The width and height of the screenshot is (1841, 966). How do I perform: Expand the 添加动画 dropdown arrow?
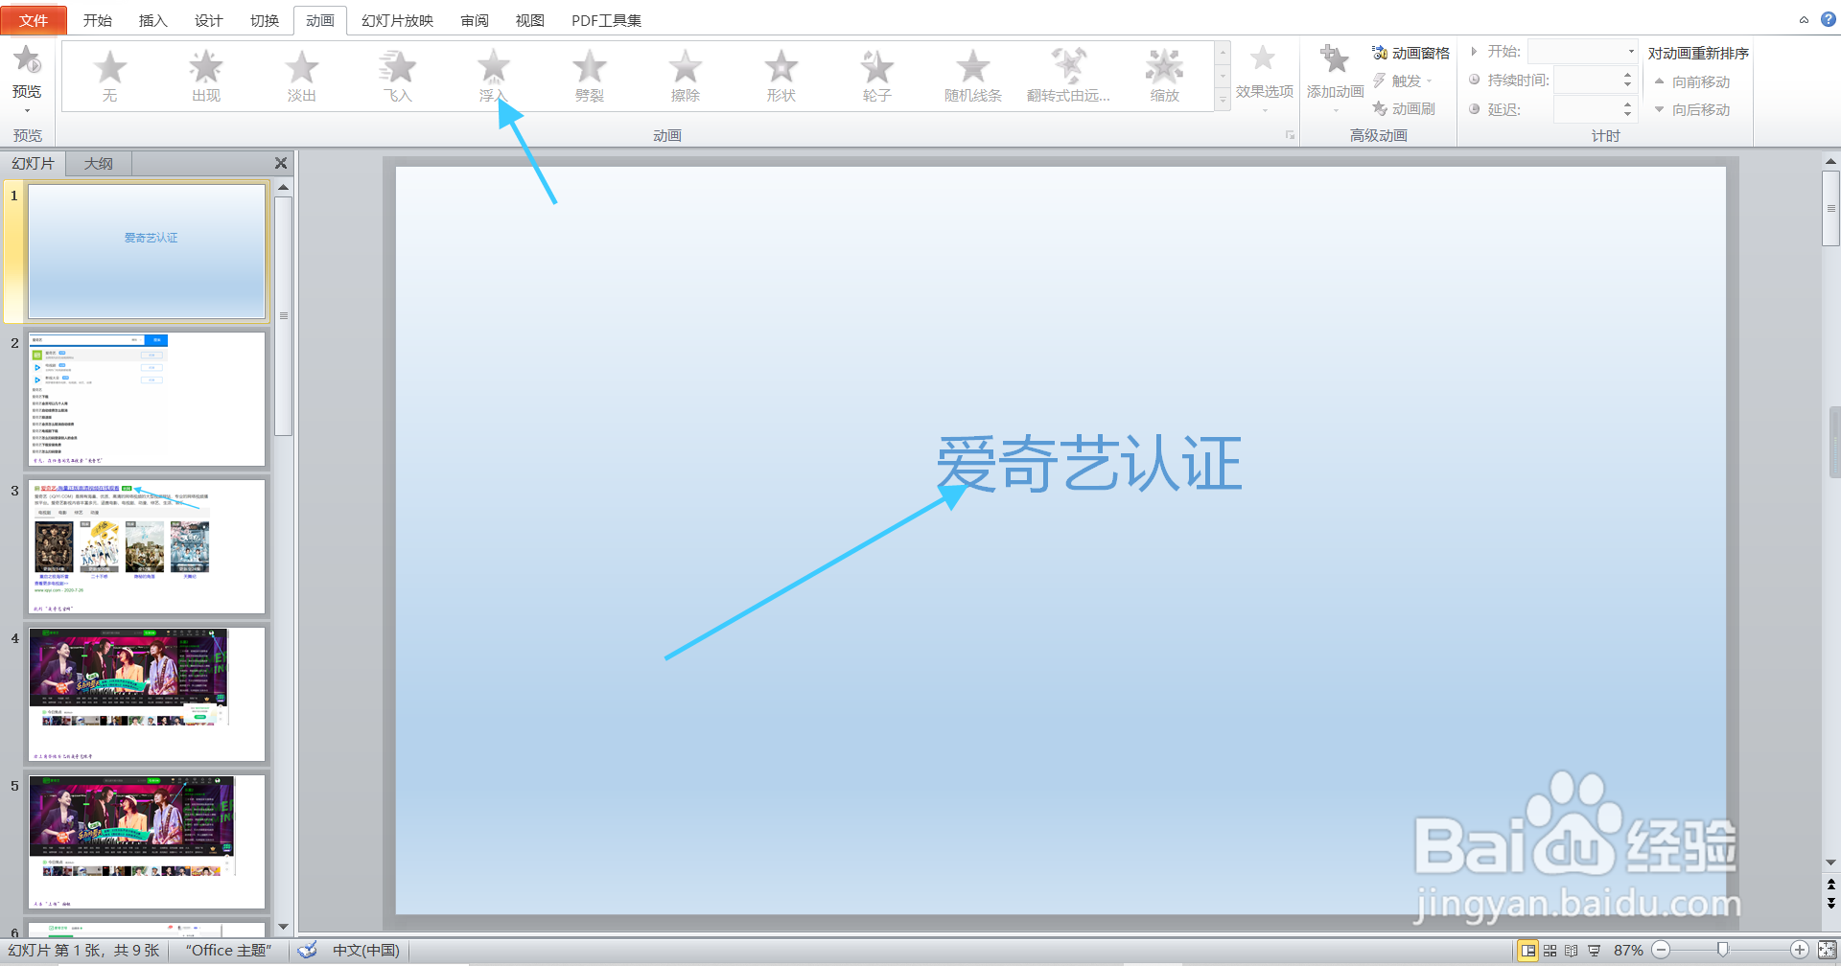coord(1335,110)
